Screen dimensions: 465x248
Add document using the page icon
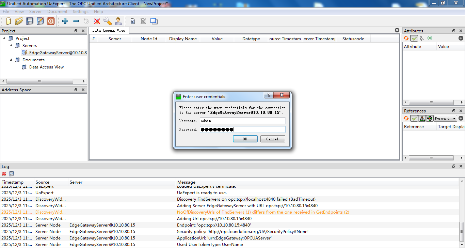click(133, 21)
